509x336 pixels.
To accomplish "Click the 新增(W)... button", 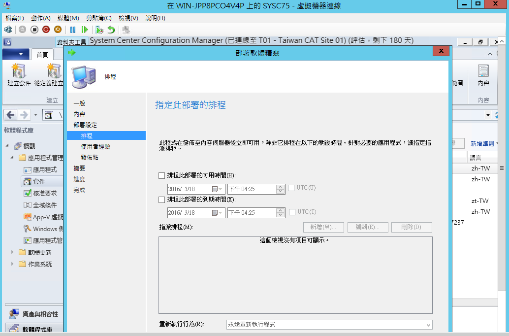I will (x=323, y=227).
